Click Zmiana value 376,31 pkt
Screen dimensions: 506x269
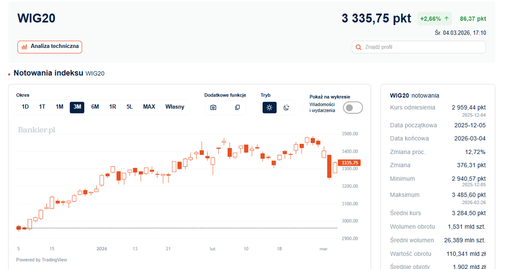pyautogui.click(x=471, y=165)
